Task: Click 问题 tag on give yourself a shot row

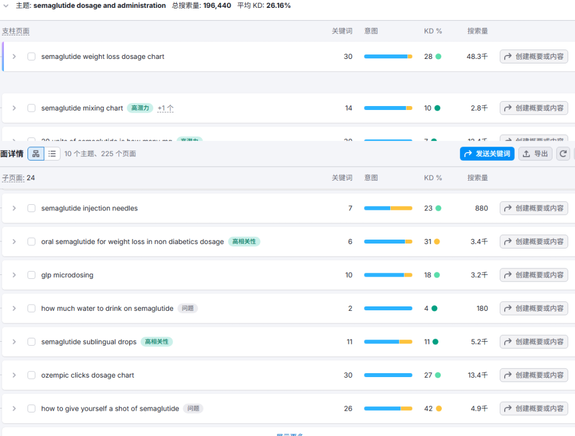Action: click(x=193, y=408)
